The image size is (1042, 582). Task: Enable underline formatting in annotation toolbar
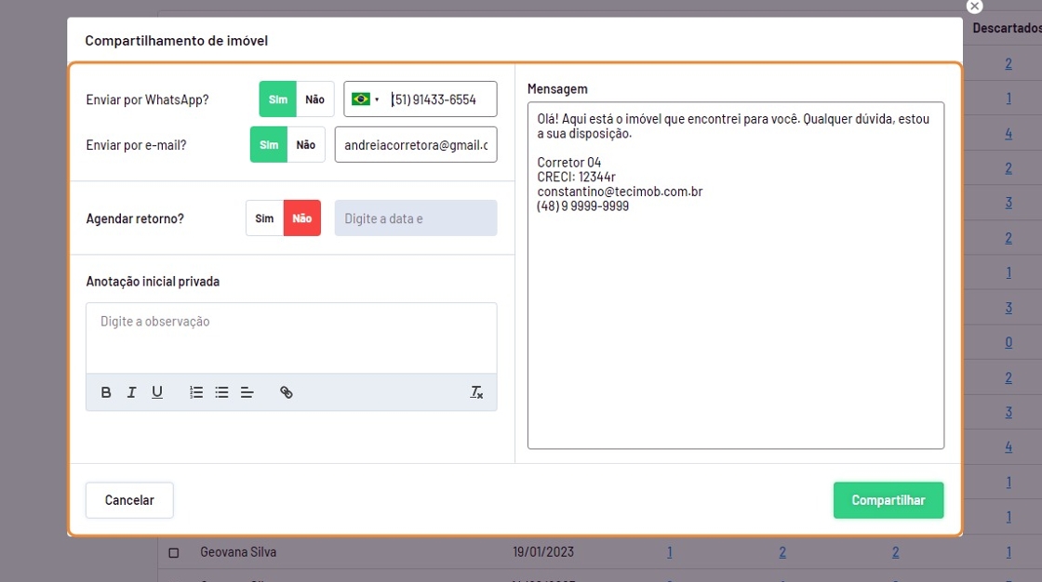click(157, 392)
